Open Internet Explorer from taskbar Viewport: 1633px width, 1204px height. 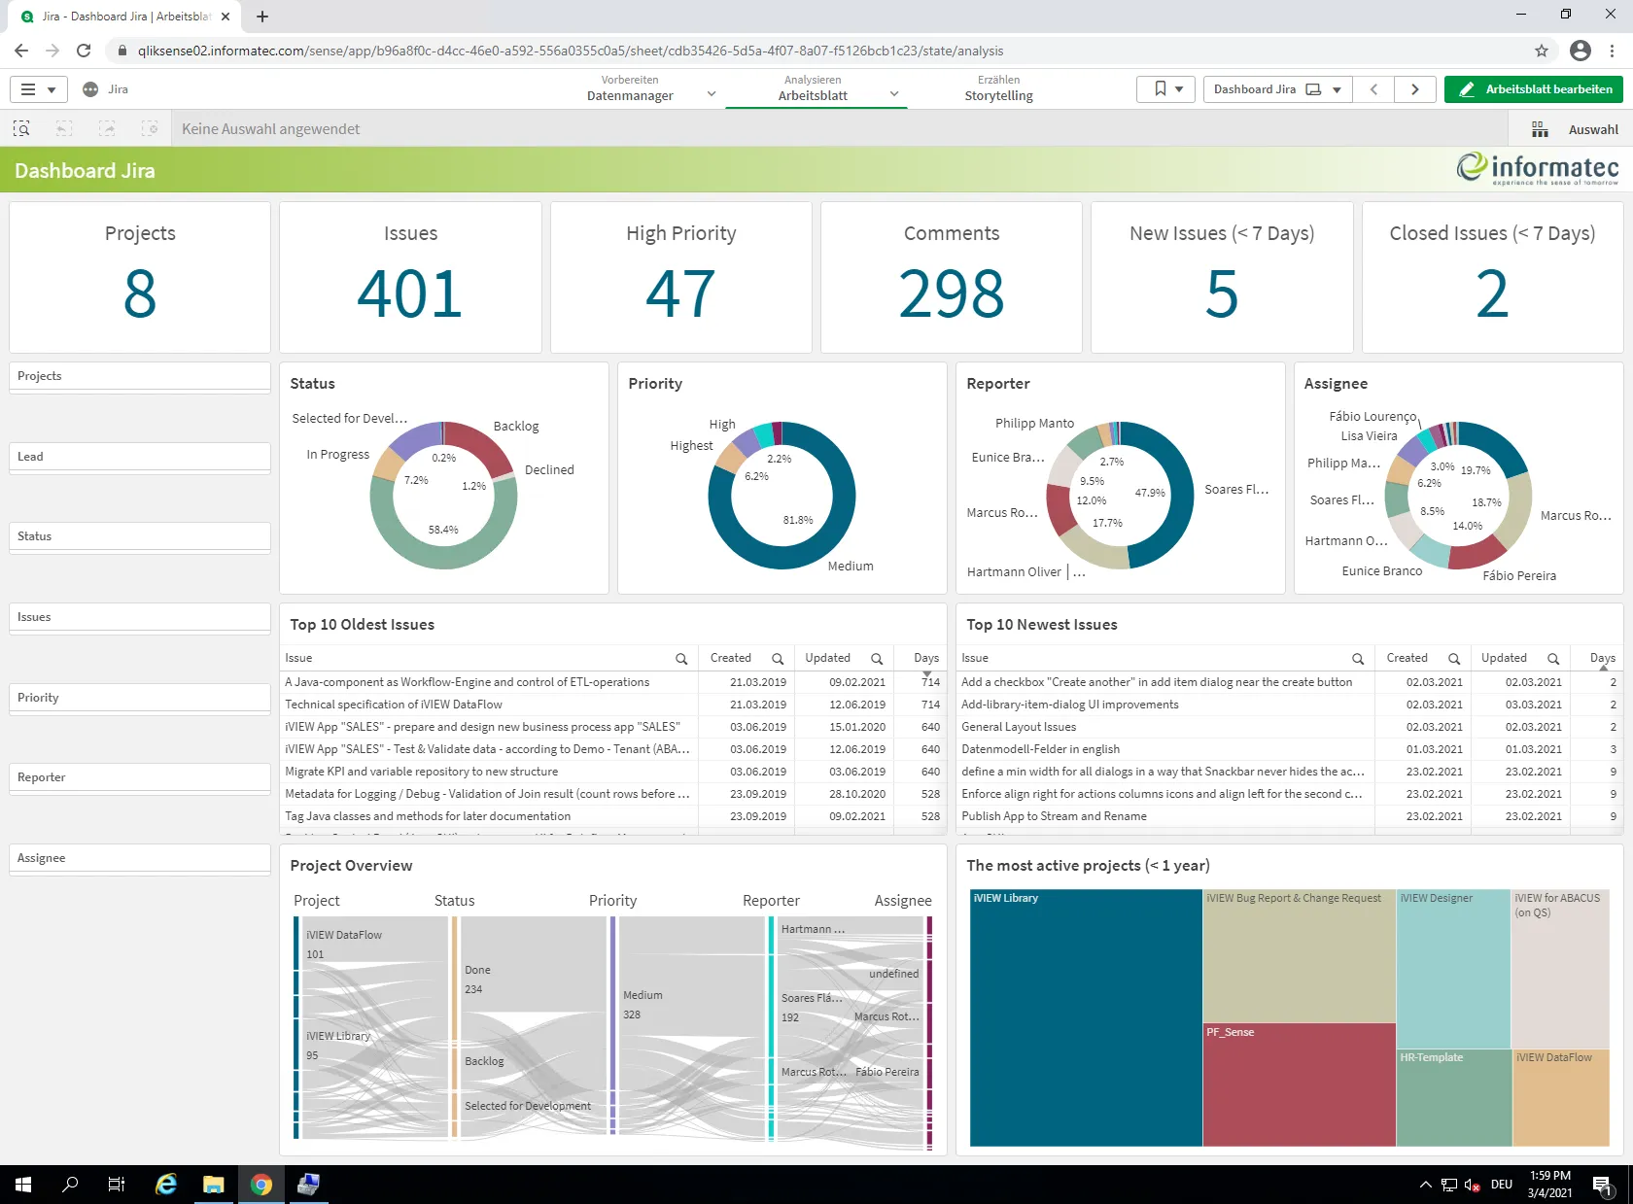click(x=166, y=1184)
